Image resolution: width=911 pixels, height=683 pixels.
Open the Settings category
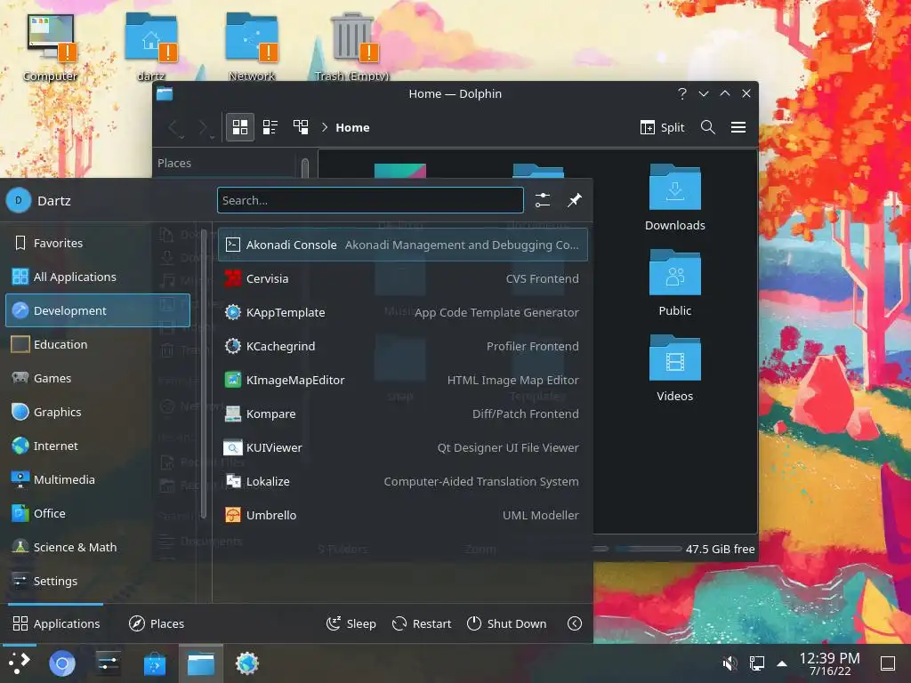tap(98, 580)
